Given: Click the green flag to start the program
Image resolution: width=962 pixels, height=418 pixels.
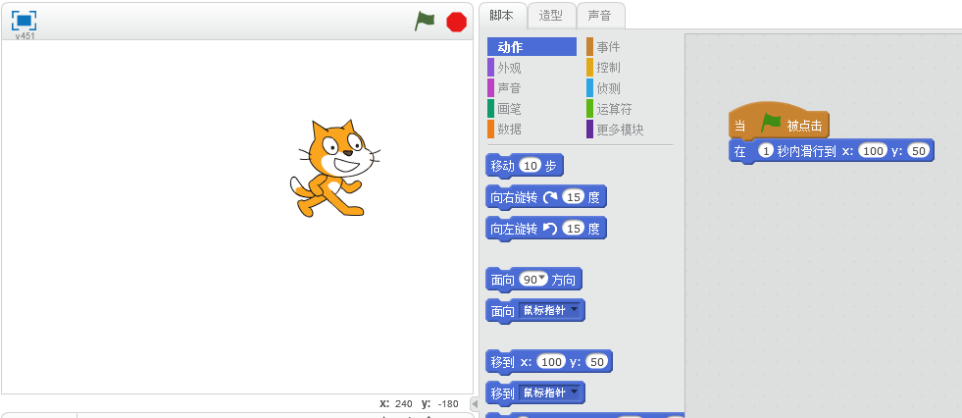Looking at the screenshot, I should 425,21.
